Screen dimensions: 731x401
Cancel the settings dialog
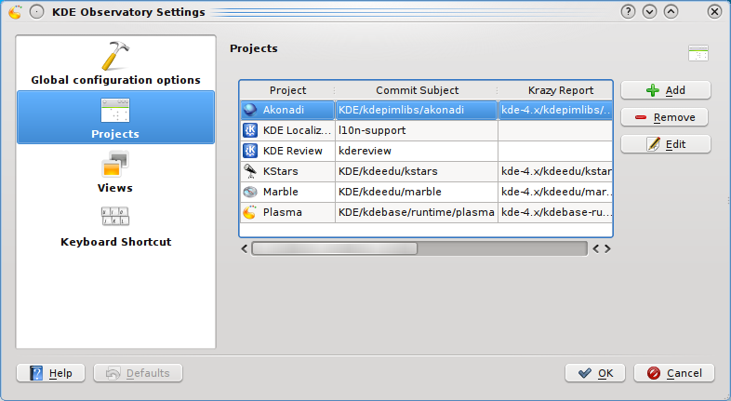pos(674,373)
